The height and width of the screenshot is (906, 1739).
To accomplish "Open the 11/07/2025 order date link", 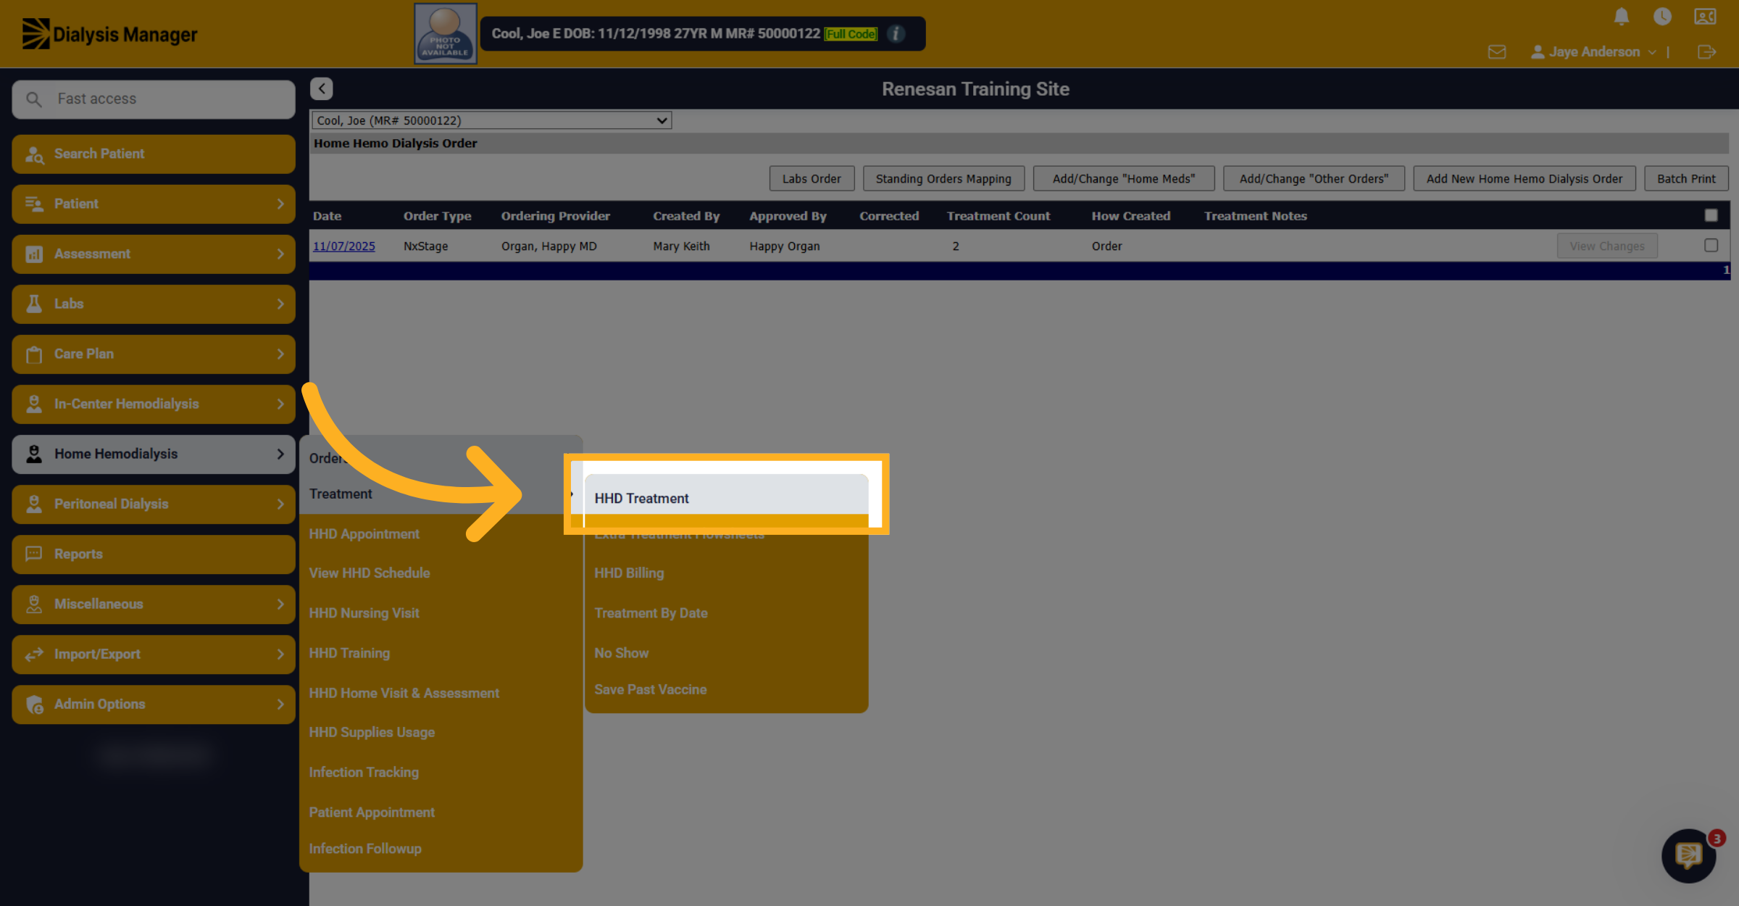I will (344, 246).
